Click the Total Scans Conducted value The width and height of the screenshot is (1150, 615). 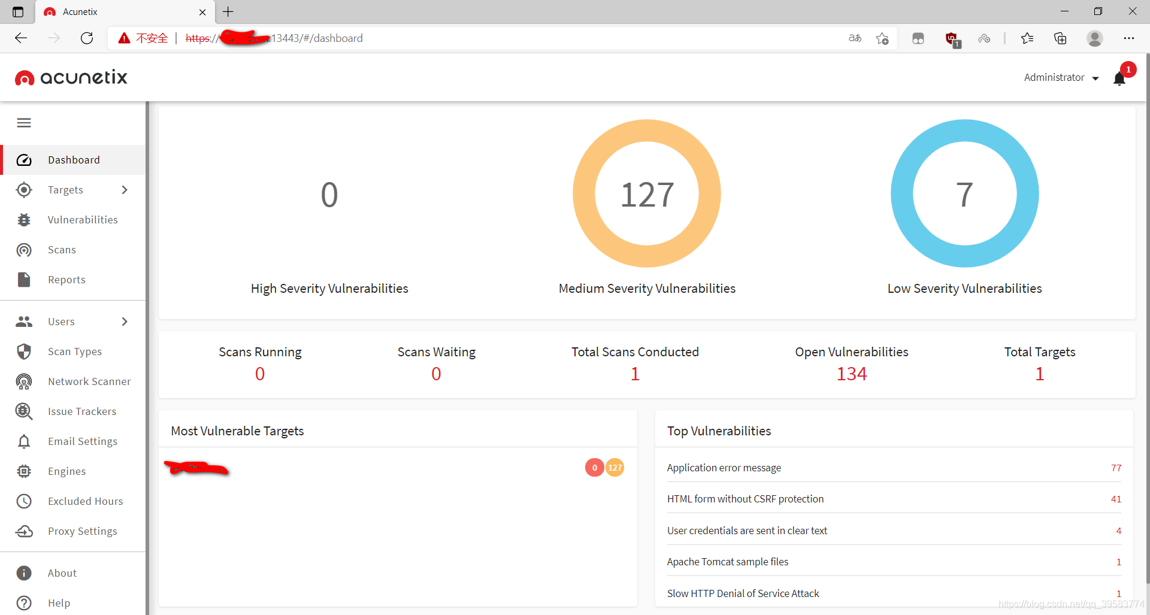pos(635,374)
